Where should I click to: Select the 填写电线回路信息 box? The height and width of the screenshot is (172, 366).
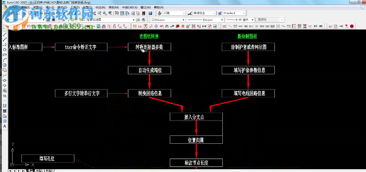tap(248, 93)
